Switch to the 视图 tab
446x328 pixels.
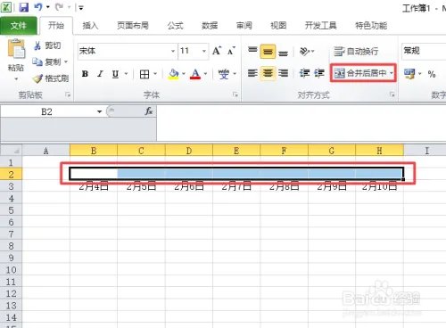click(278, 26)
